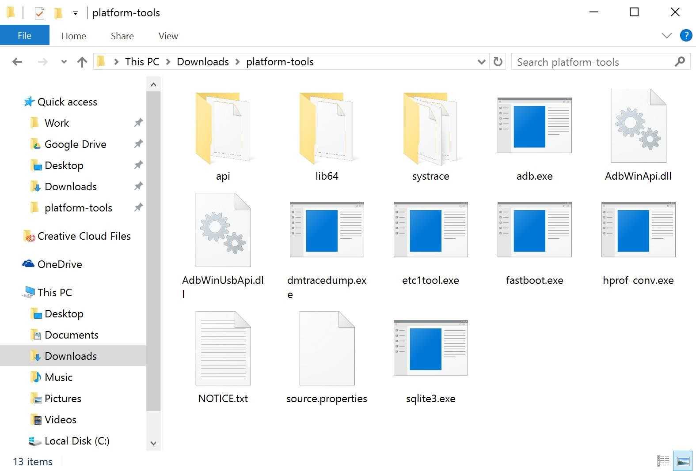Click the adb.exe file icon
696x471 pixels.
pyautogui.click(x=534, y=126)
